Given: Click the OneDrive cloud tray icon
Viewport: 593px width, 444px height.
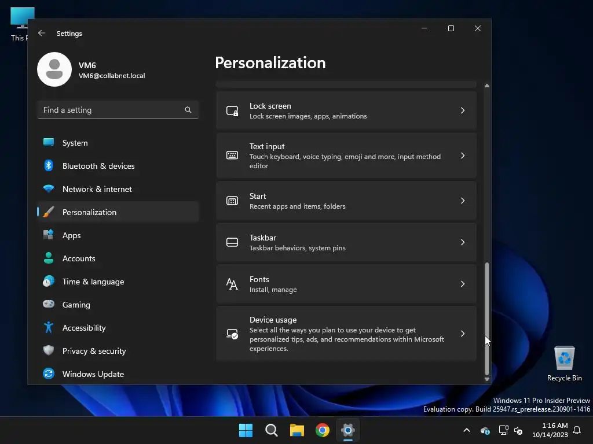Looking at the screenshot, I should pyautogui.click(x=485, y=430).
